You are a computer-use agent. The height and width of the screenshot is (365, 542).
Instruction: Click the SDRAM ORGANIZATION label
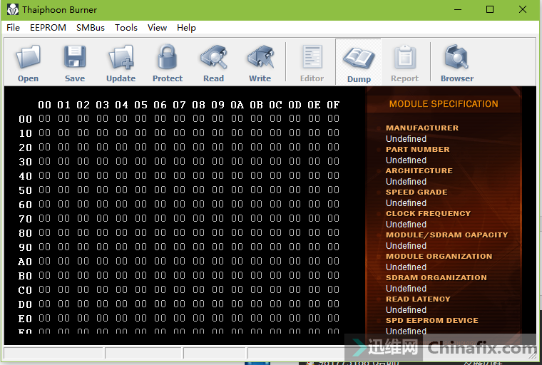coord(436,278)
